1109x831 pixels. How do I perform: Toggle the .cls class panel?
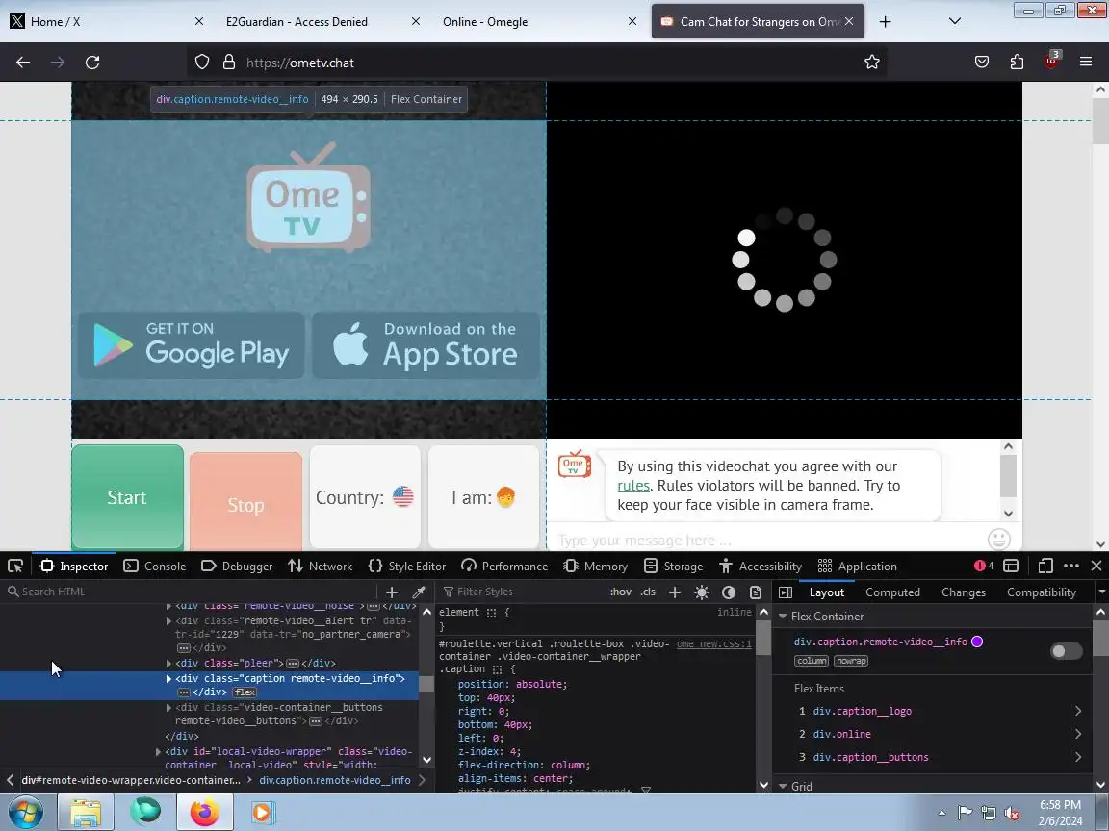pos(648,592)
